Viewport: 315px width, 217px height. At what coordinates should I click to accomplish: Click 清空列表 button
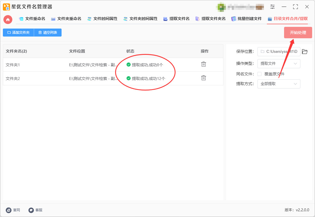pyautogui.click(x=48, y=33)
